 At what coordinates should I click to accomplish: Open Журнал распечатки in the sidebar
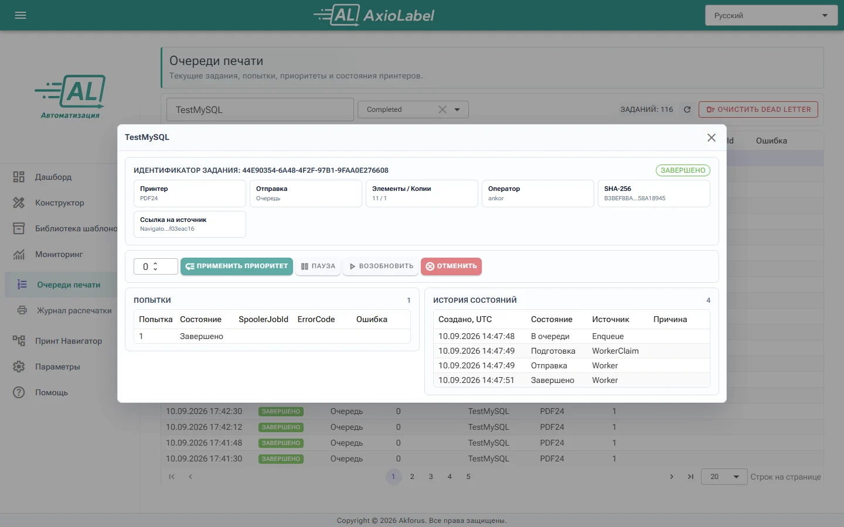coord(74,310)
